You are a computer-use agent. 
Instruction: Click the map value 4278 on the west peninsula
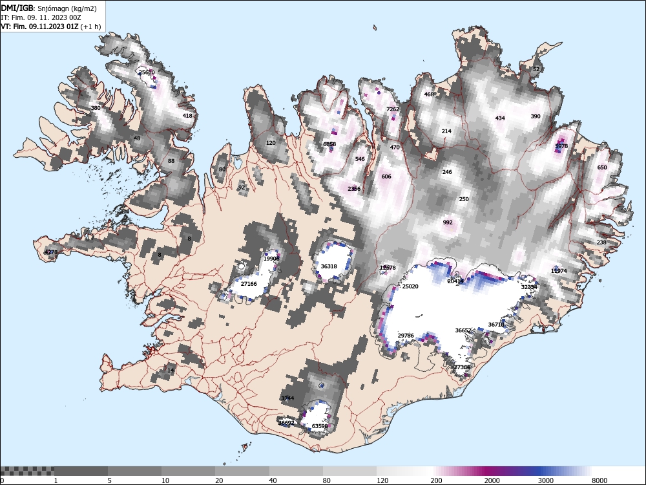tap(51, 252)
